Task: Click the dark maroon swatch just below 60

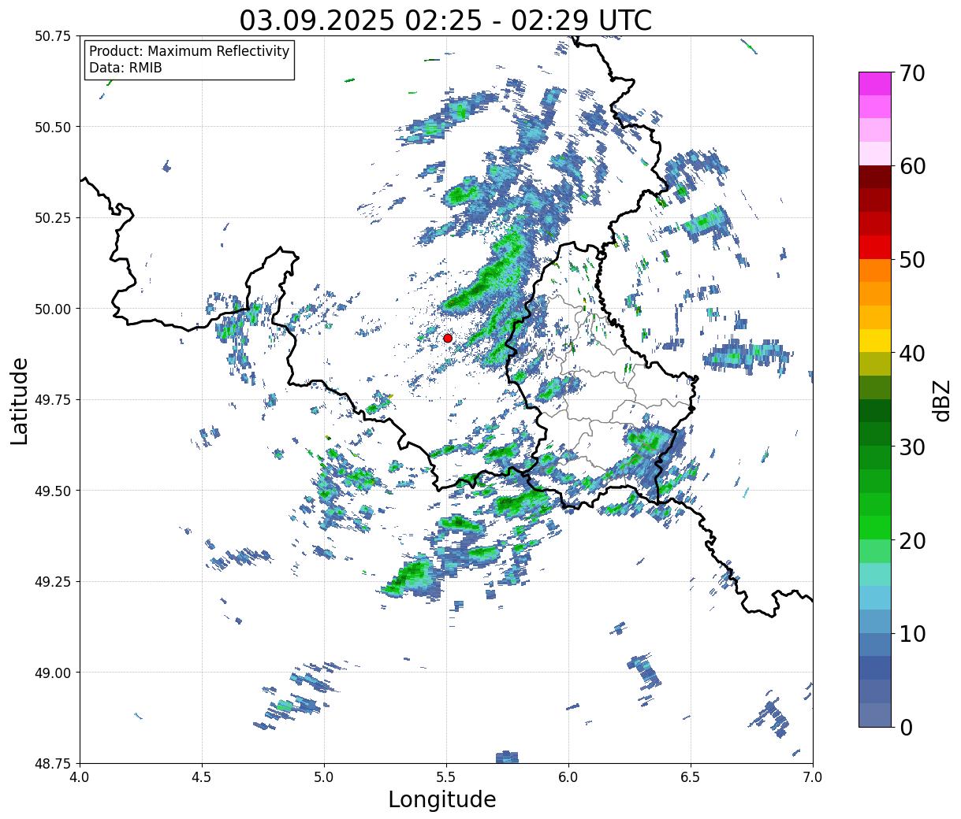Action: click(875, 177)
